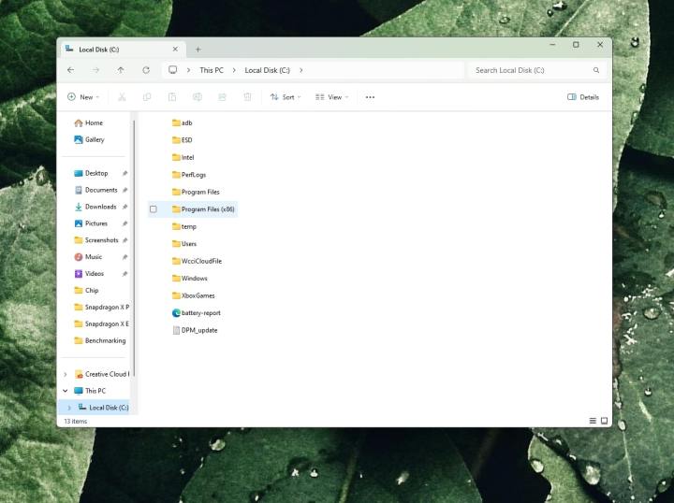
Task: Switch to large thumbnails view in status bar
Action: click(604, 421)
